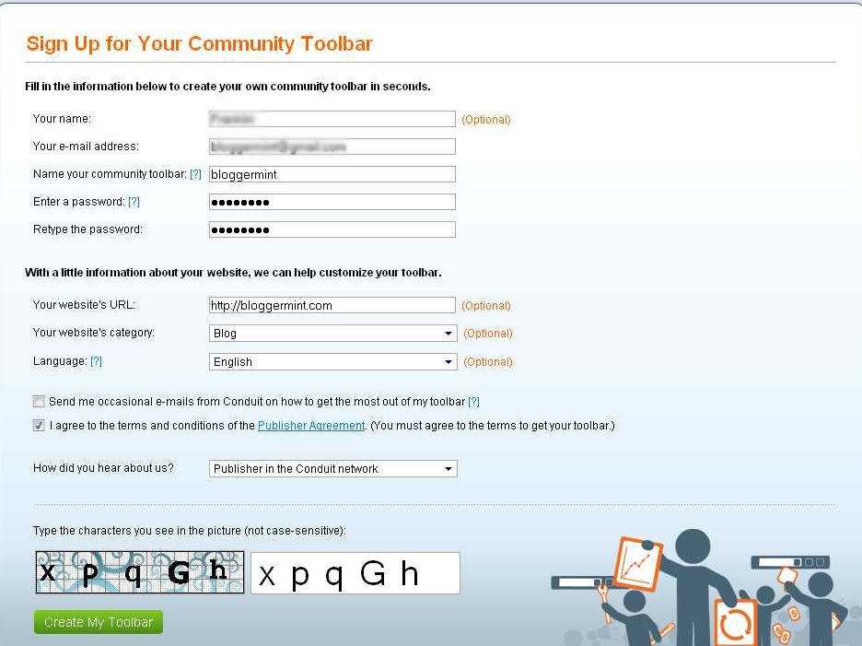This screenshot has height=646, width=862.
Task: Open the Language help tooltip
Action: coord(98,361)
